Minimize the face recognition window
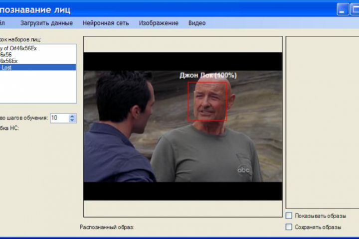Viewport: 359px width, 239px height. tap(343, 9)
